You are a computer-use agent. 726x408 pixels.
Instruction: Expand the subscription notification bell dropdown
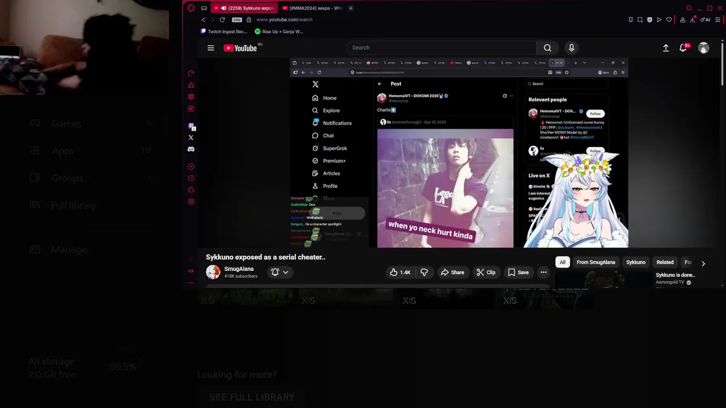[280, 272]
